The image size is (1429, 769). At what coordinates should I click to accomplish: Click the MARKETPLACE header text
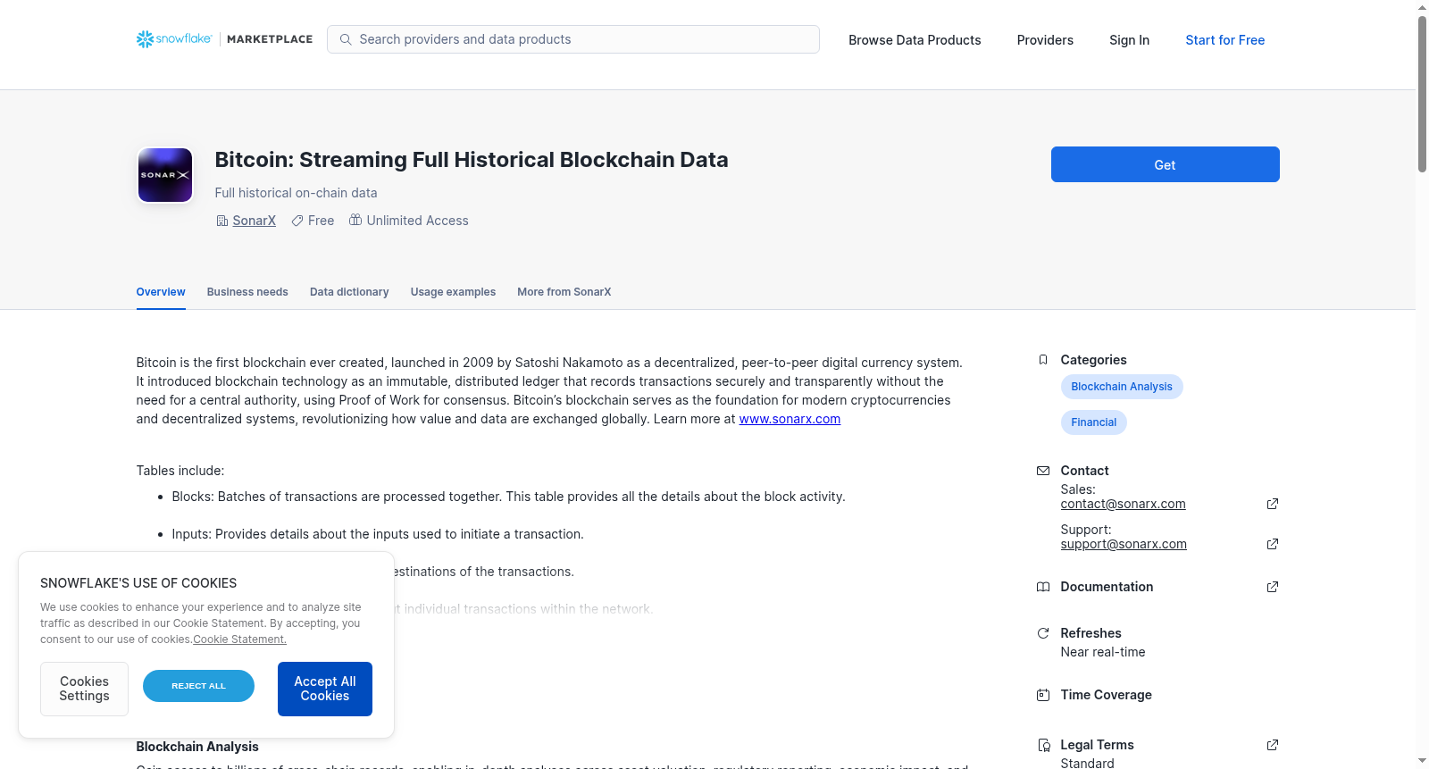pos(270,39)
